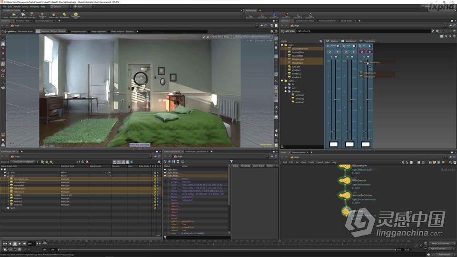Open the viewport camera selection dropdown
457x257 pixels.
(253, 37)
